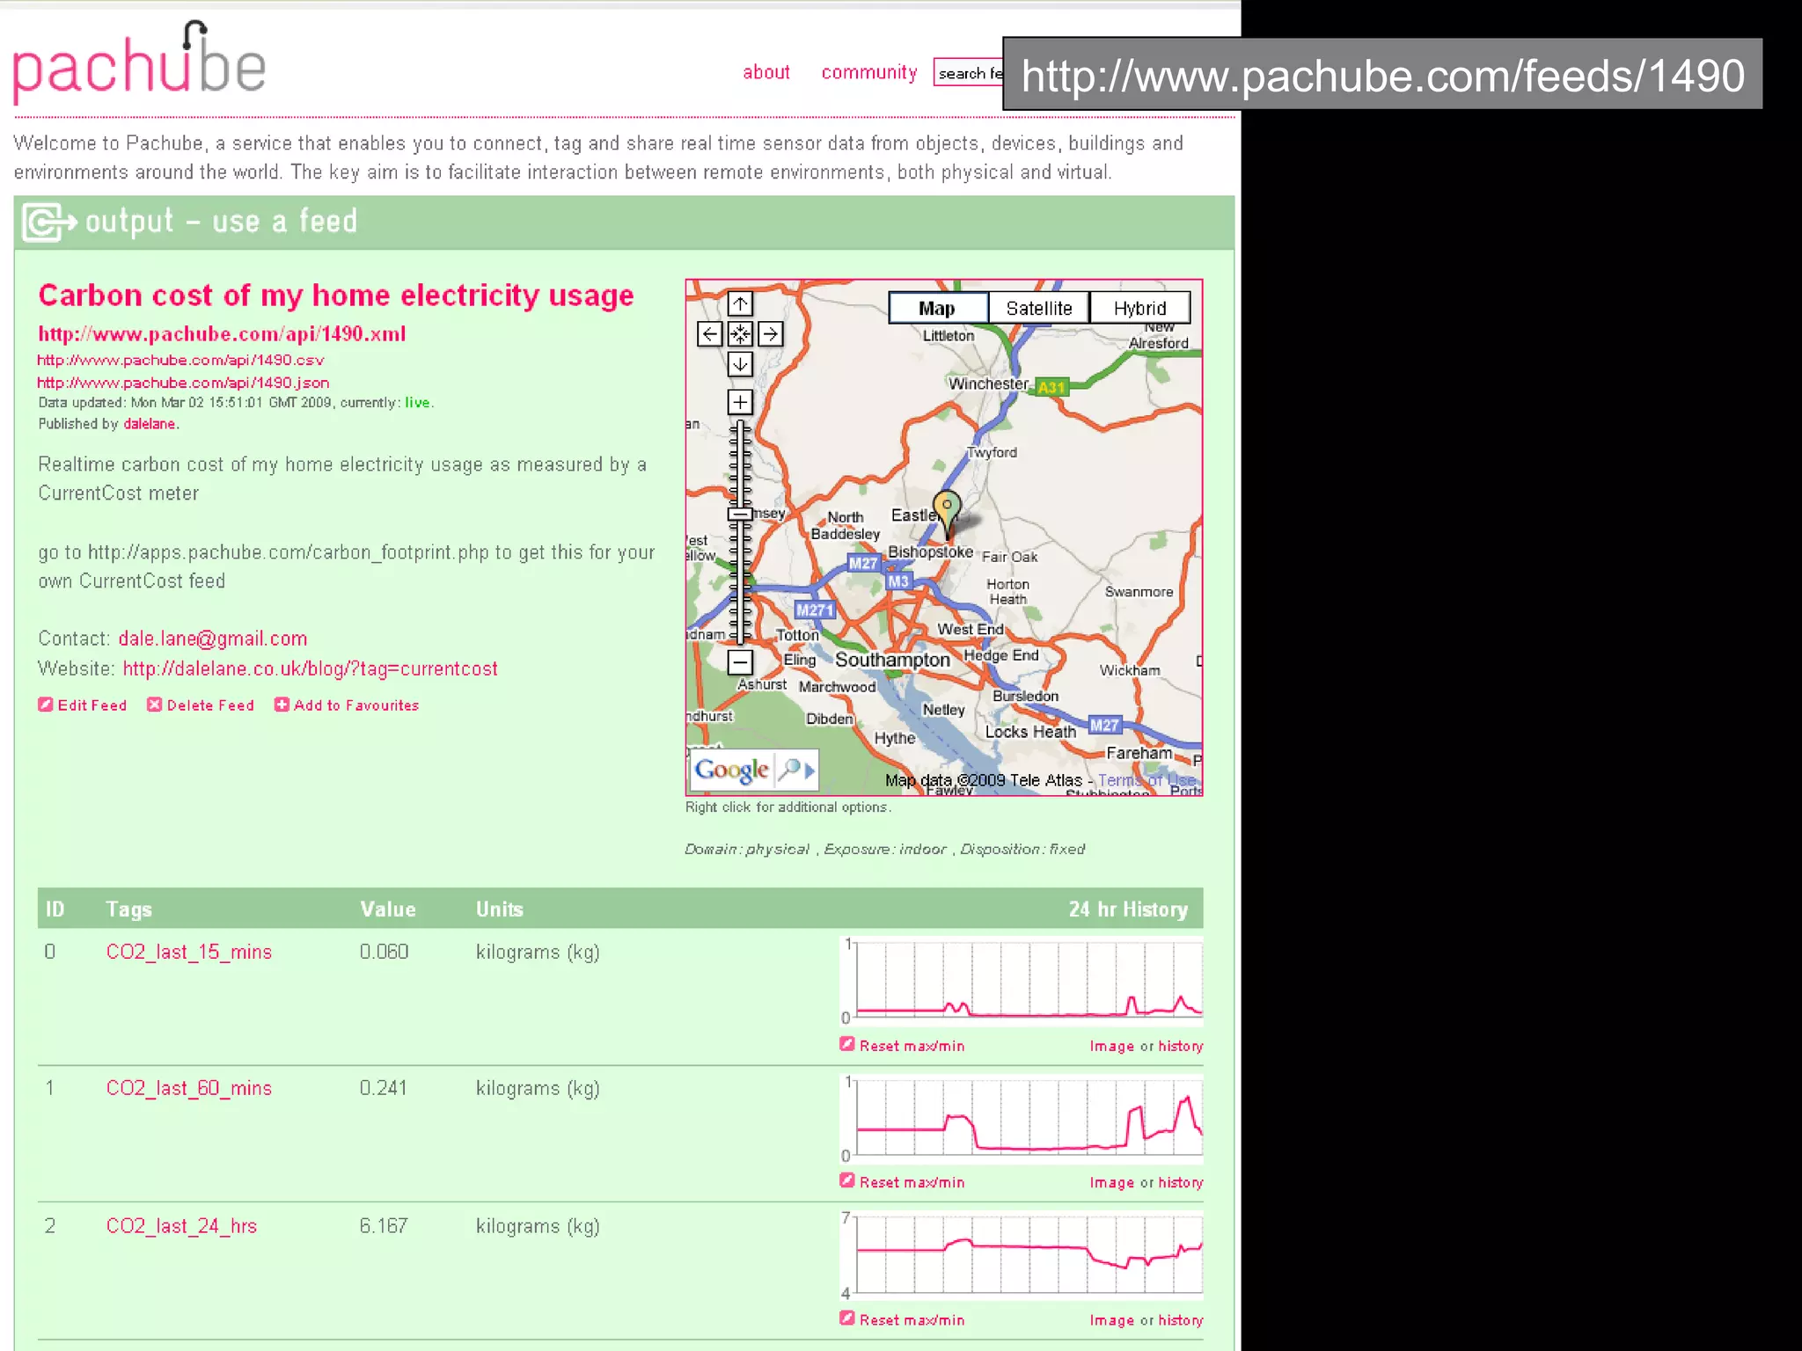This screenshot has width=1802, height=1351.
Task: Click the Delete Feed link
Action: (210, 705)
